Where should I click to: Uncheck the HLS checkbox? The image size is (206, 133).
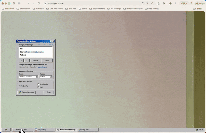point(39,87)
